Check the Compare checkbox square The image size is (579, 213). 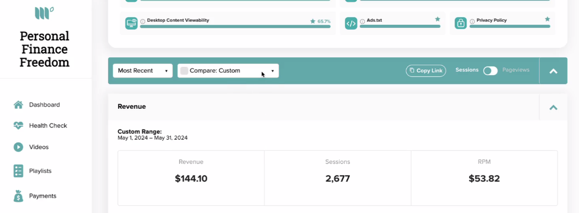tap(184, 70)
